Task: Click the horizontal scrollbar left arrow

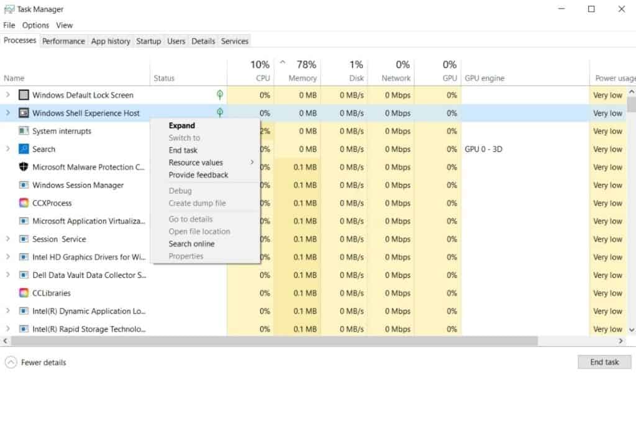Action: point(5,341)
